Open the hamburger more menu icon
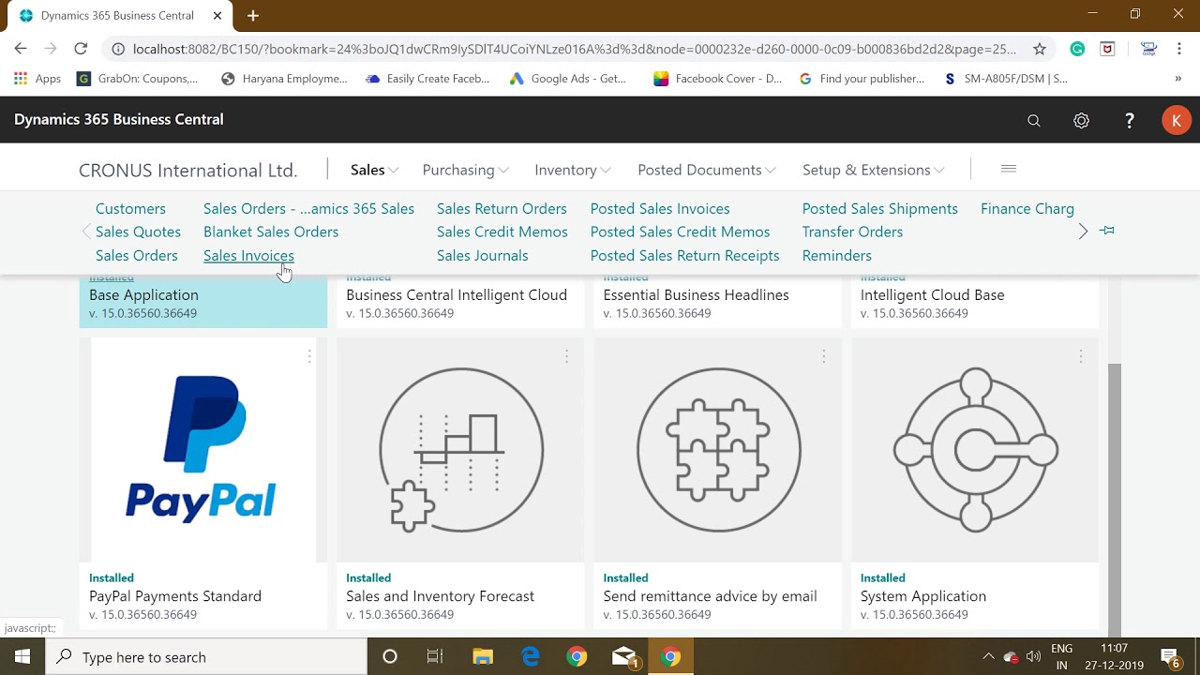The image size is (1200, 675). click(x=1009, y=169)
